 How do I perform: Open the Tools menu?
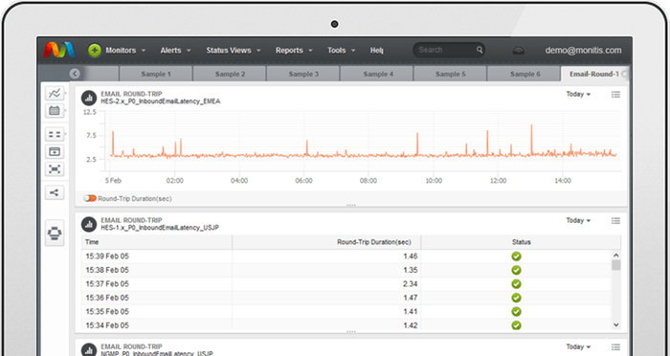click(x=341, y=51)
